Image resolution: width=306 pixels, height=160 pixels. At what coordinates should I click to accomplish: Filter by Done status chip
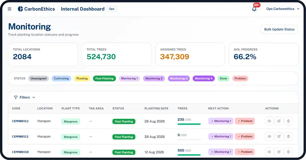coord(224,78)
